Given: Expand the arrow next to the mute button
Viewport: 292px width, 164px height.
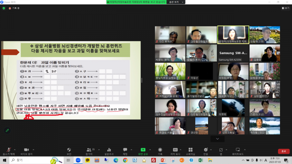Looking at the screenshot, I should point(15,149).
